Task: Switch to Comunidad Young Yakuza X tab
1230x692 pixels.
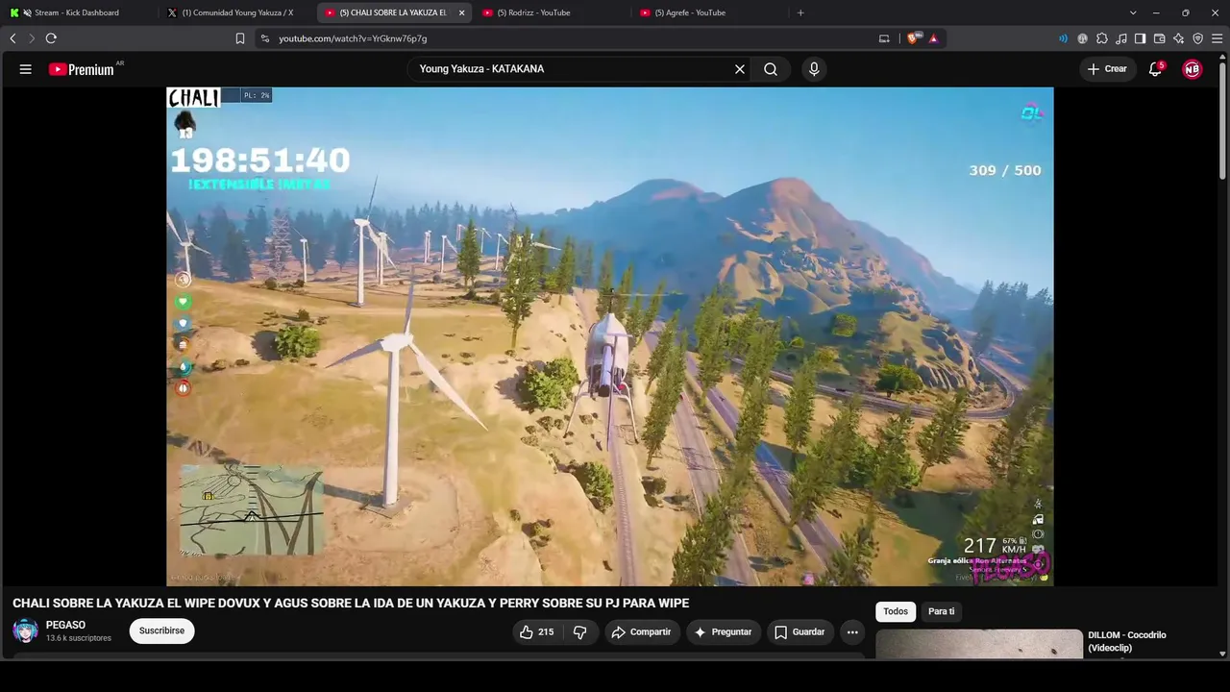Action: (236, 12)
